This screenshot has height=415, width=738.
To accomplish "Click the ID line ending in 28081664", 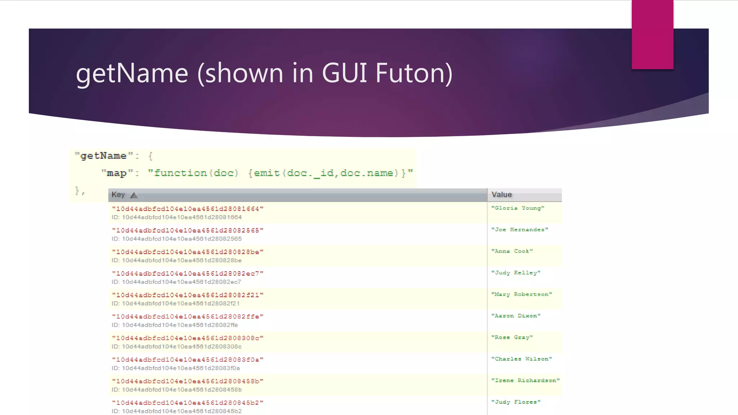I will 177,217.
